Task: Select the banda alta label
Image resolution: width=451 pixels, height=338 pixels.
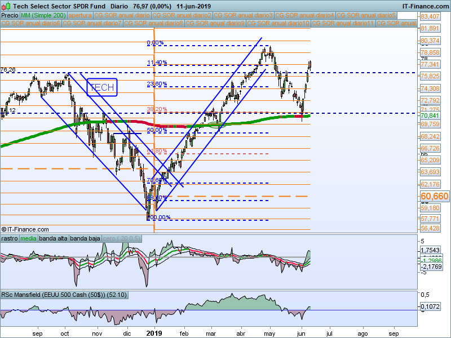Action: pos(53,238)
